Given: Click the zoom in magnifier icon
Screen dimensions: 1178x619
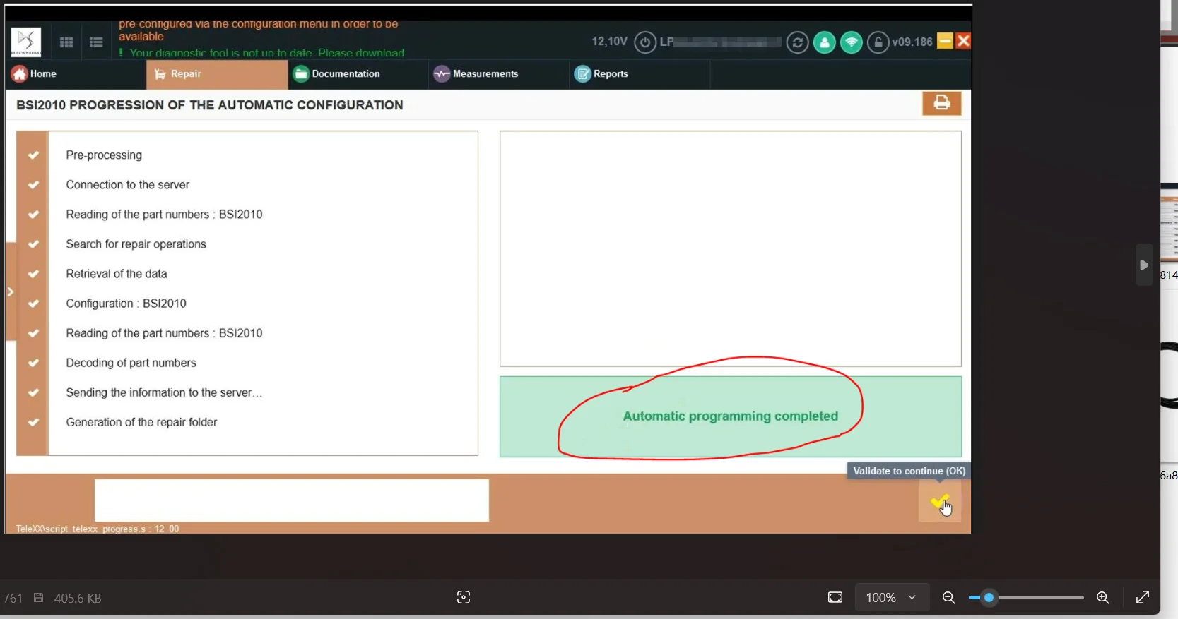Looking at the screenshot, I should 1103,598.
